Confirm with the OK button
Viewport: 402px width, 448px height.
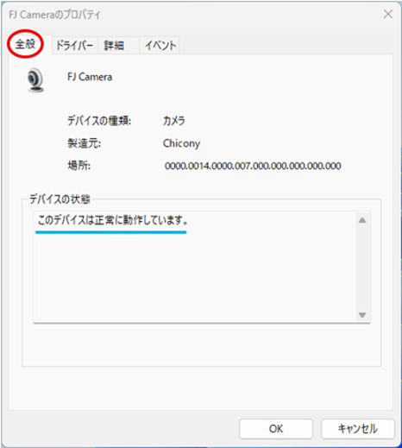click(276, 429)
